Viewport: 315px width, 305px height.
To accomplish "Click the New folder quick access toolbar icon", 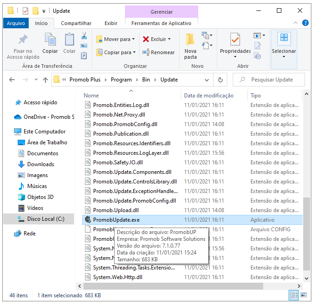I will 35,11.
